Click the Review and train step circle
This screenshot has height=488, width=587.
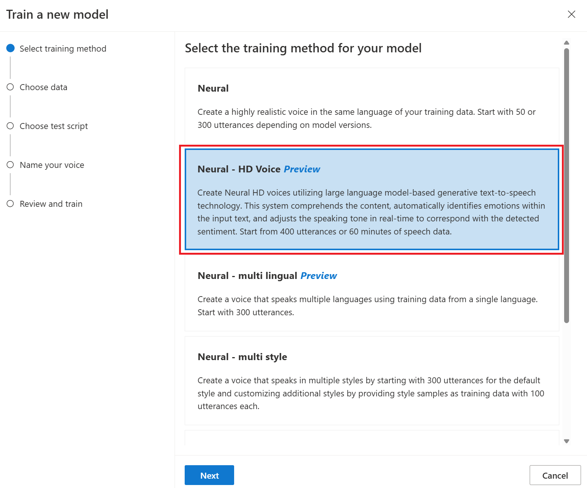pyautogui.click(x=10, y=203)
